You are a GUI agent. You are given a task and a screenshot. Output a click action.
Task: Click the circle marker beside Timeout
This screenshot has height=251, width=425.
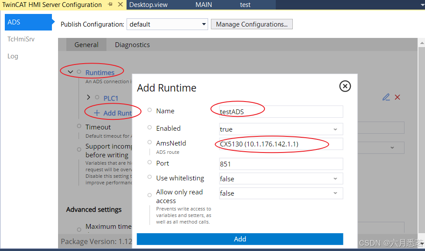click(79, 126)
